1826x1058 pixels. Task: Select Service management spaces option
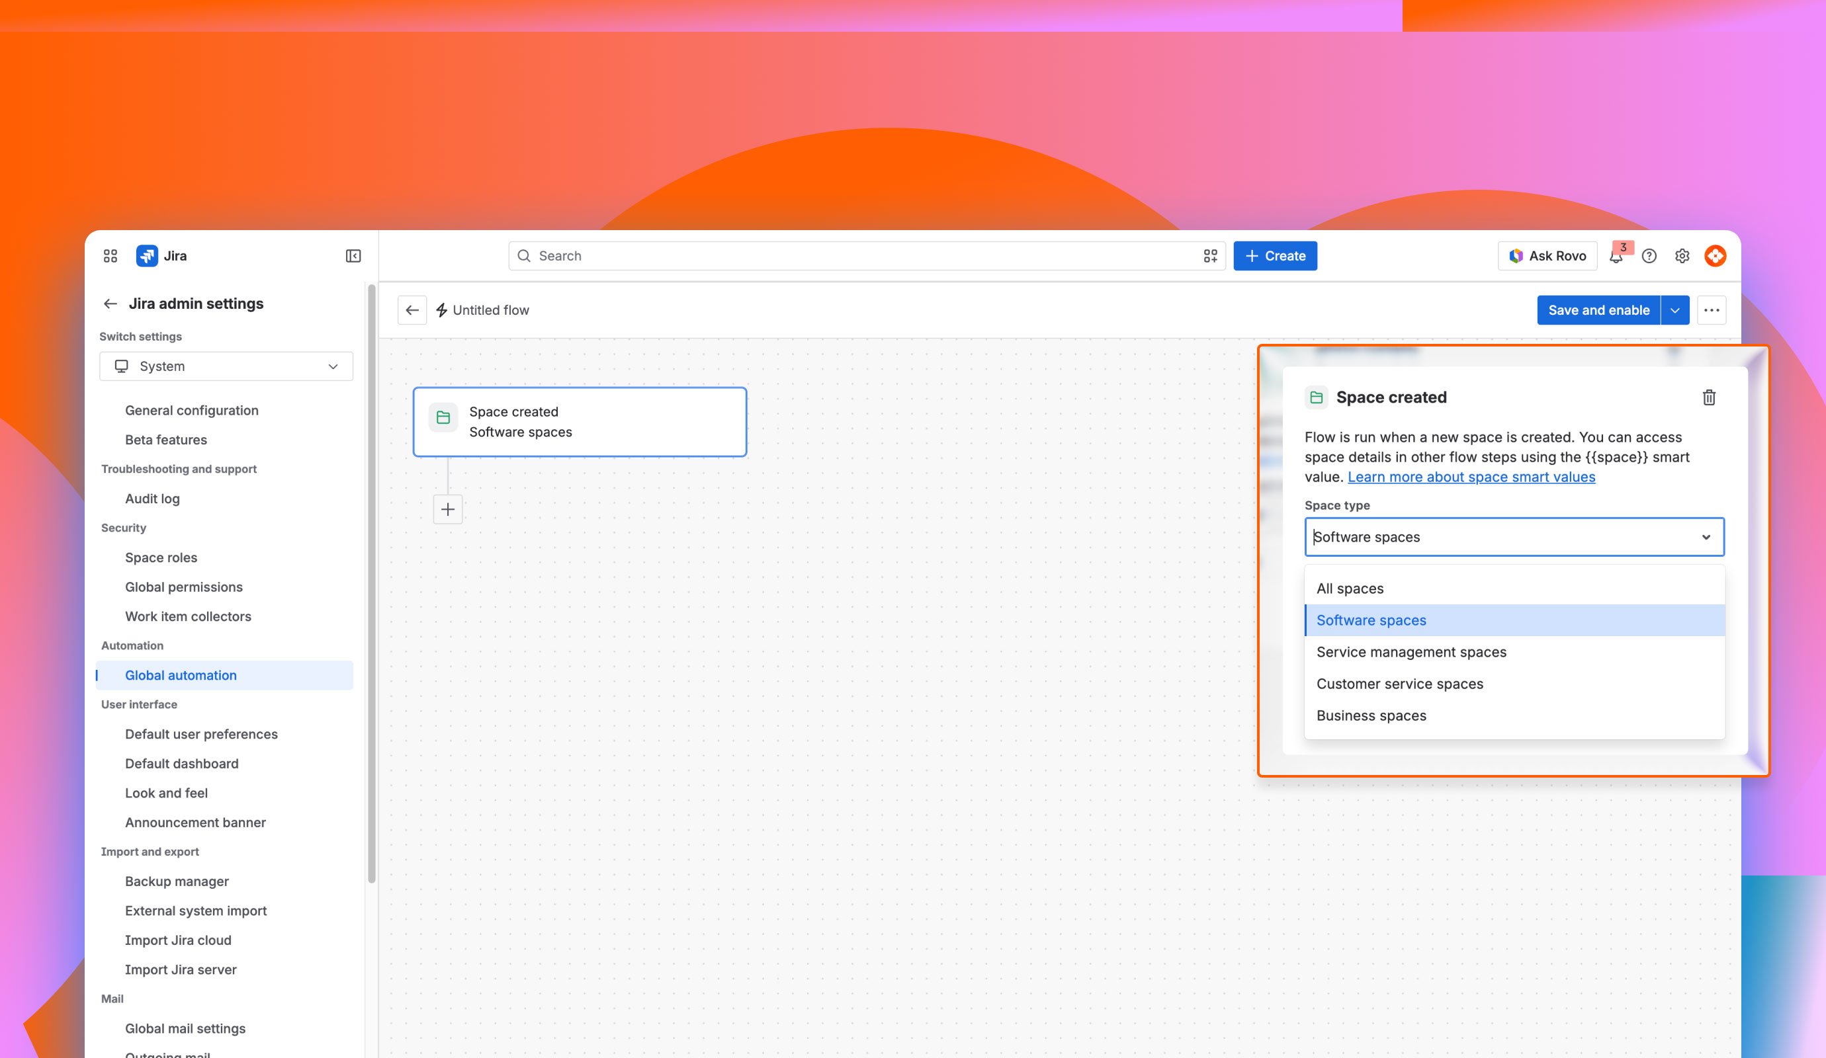point(1514,653)
